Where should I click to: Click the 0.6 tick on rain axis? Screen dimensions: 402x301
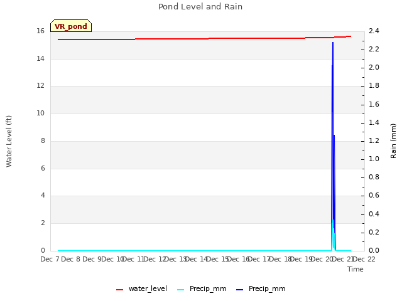pyautogui.click(x=374, y=196)
